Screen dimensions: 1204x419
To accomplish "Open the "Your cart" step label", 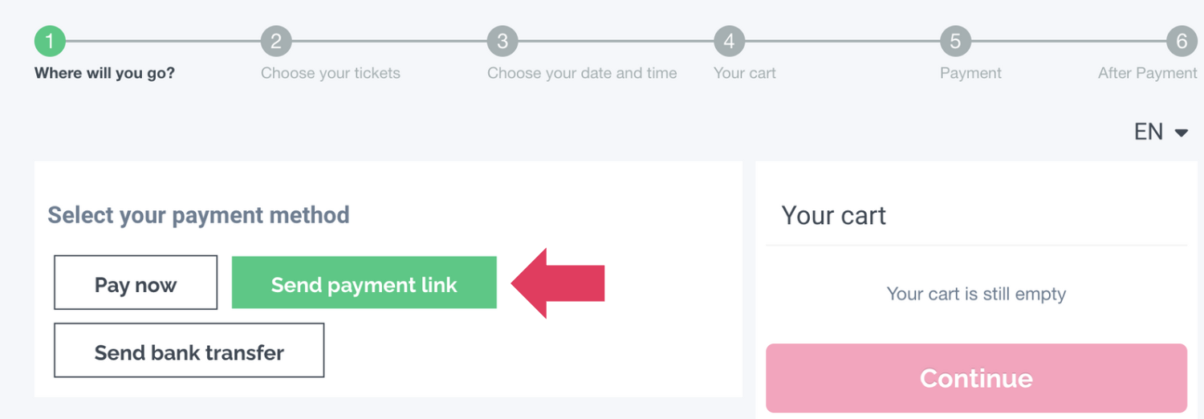I will click(x=745, y=73).
